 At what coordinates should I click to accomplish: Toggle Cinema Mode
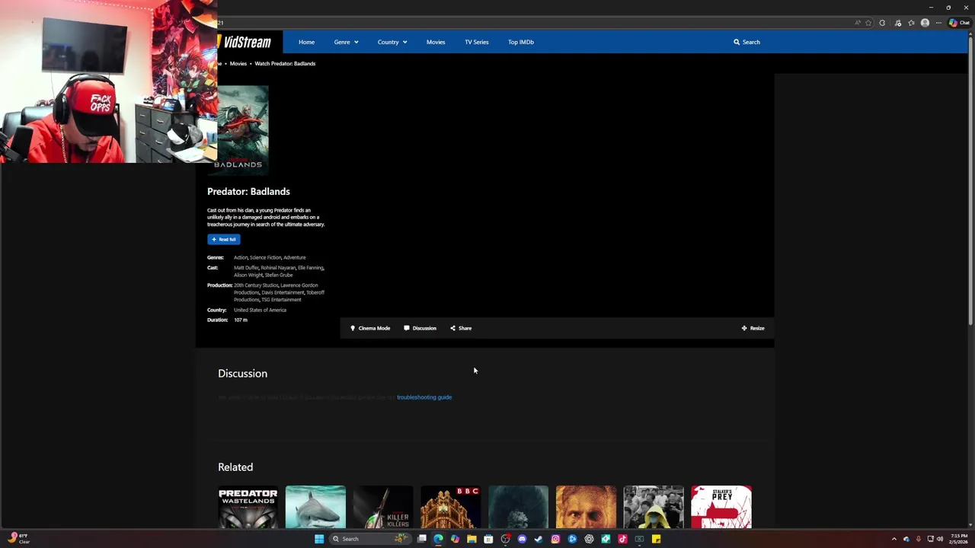(x=370, y=328)
